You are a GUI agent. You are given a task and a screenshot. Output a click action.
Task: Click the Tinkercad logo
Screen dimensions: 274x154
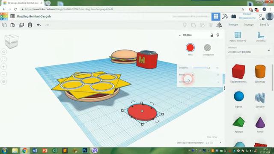click(x=4, y=16)
